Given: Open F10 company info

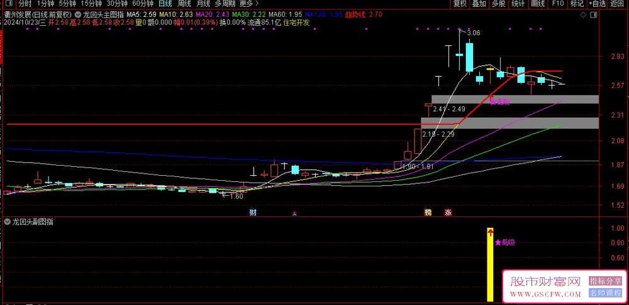Looking at the screenshot, I should coord(557,4).
